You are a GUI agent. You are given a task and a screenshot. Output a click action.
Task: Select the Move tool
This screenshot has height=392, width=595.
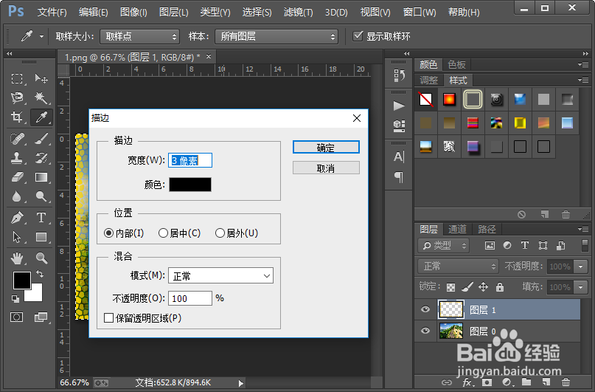(x=41, y=79)
